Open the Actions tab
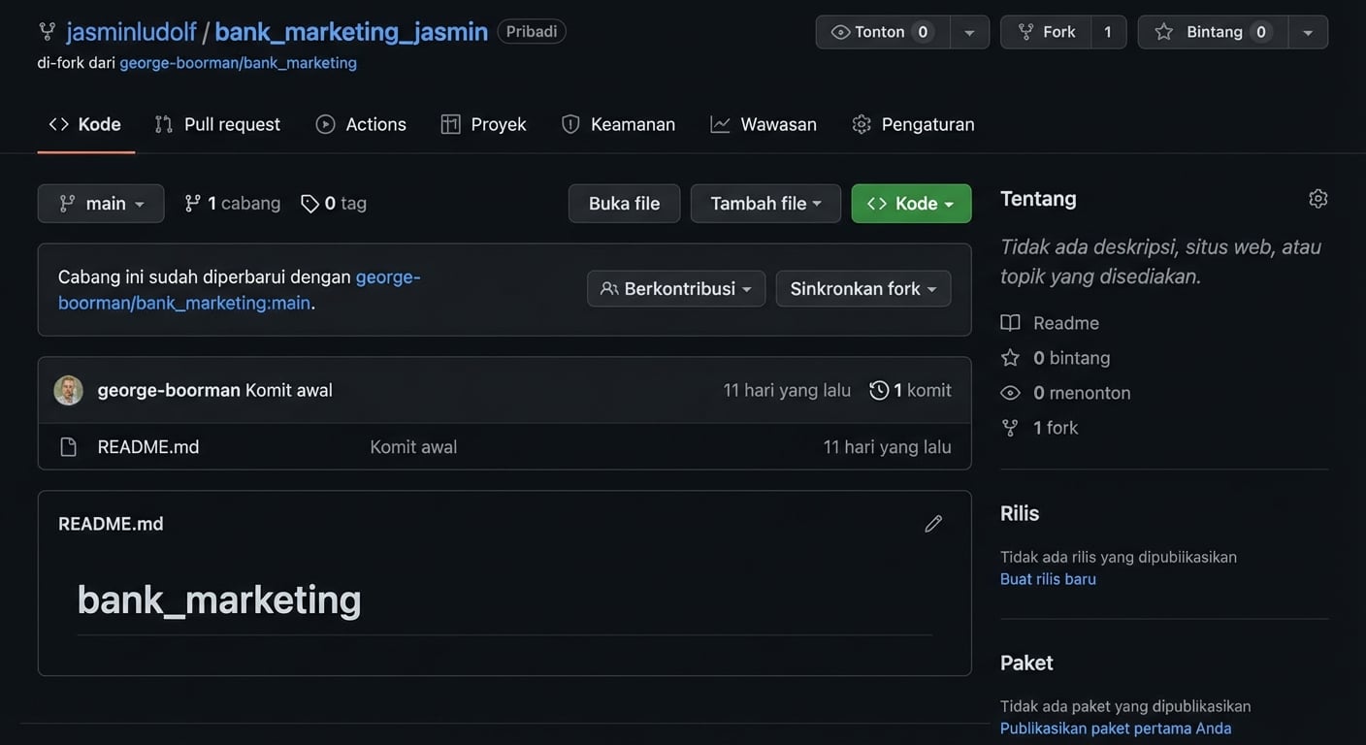 (x=361, y=124)
